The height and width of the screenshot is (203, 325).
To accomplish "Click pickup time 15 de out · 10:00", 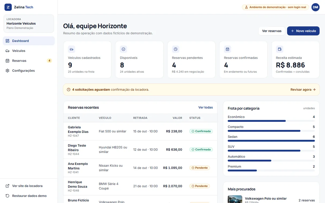I will (145, 131).
